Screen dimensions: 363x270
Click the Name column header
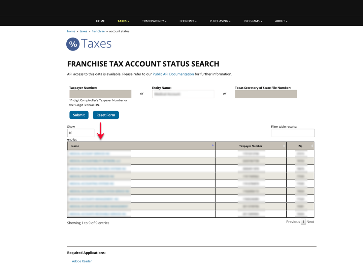pyautogui.click(x=141, y=146)
